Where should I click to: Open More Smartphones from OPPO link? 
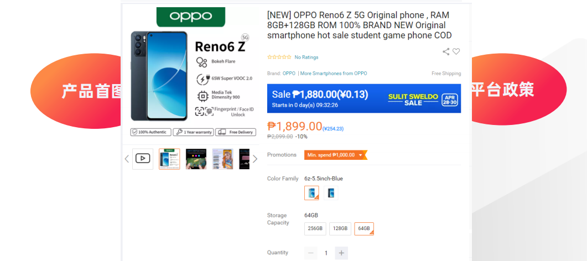pyautogui.click(x=334, y=74)
